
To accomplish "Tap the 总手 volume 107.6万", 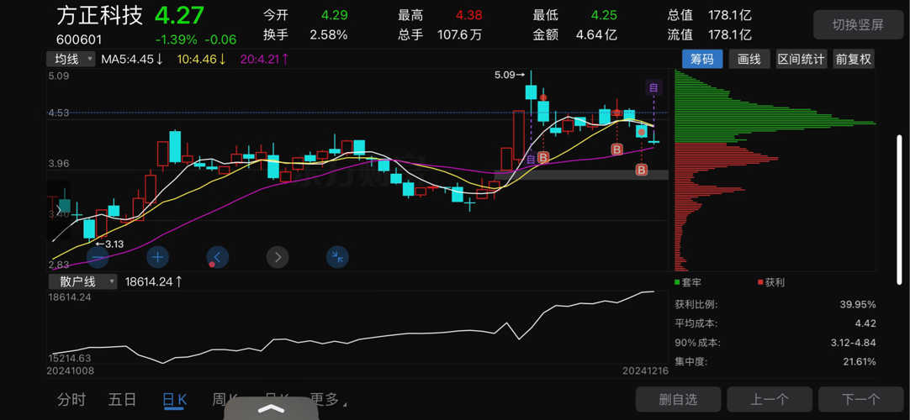I will 460,34.
